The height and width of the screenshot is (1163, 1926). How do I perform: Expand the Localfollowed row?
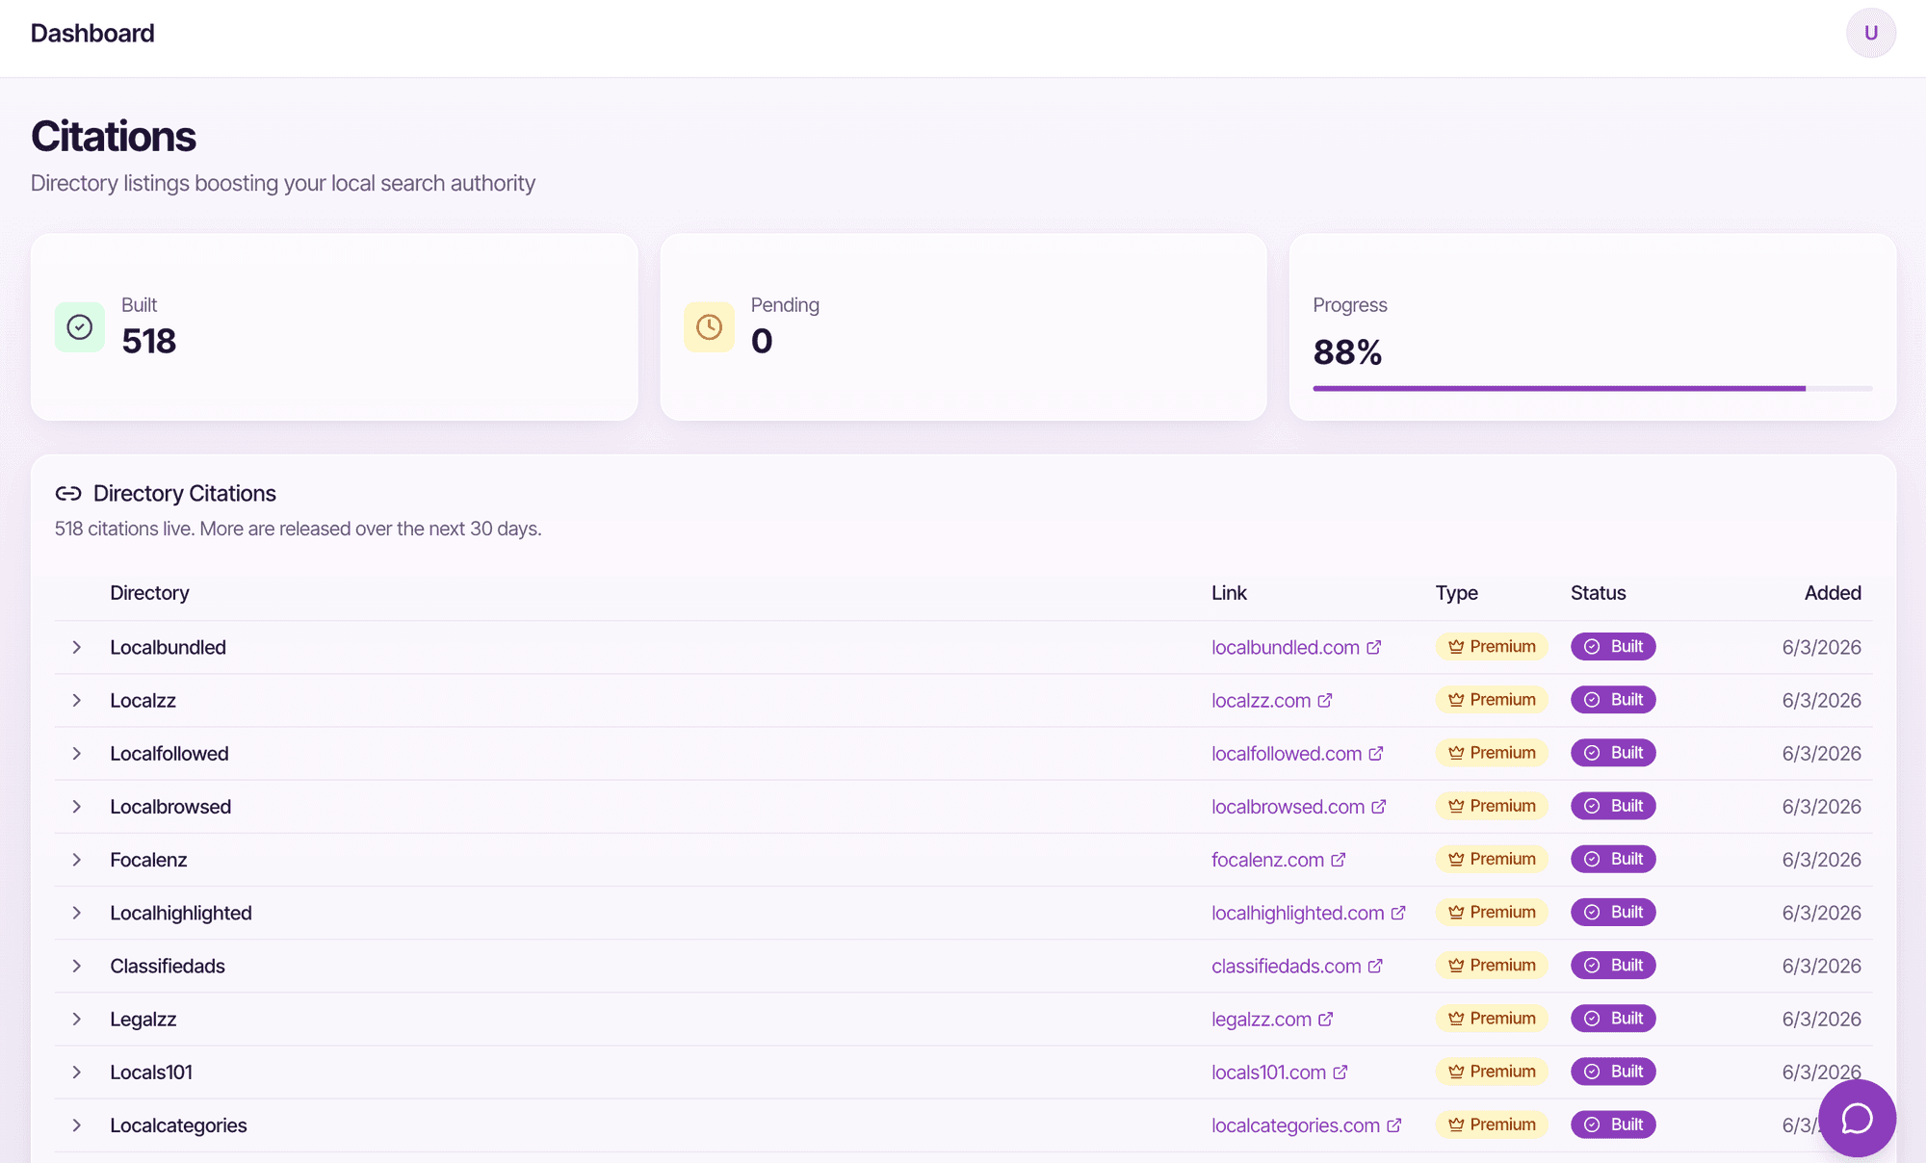(76, 753)
